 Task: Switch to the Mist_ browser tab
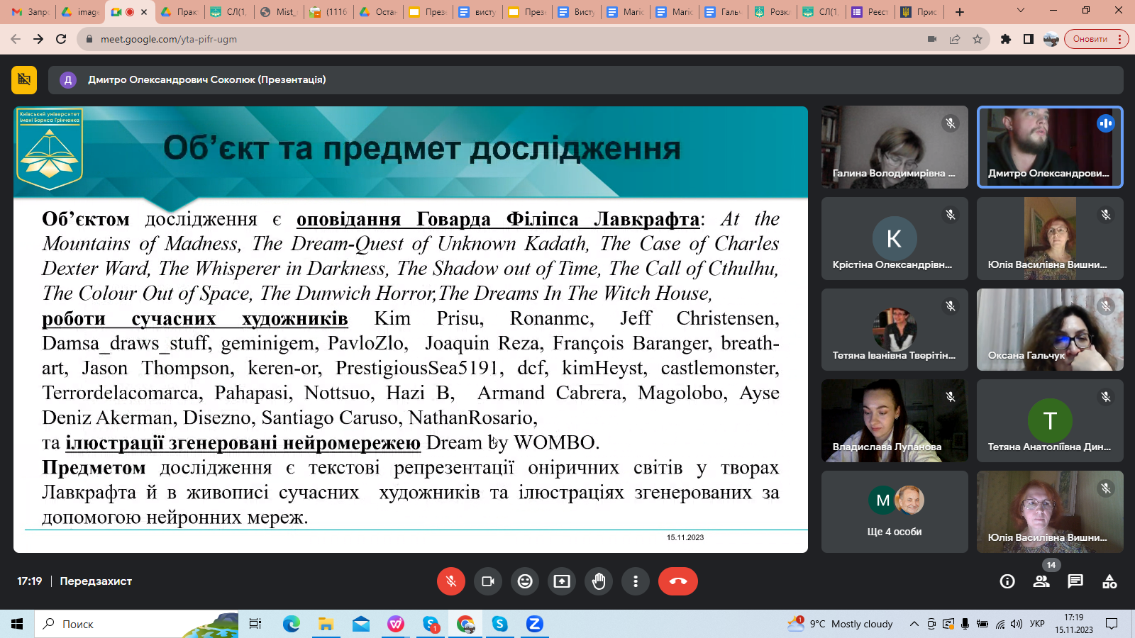click(x=278, y=12)
